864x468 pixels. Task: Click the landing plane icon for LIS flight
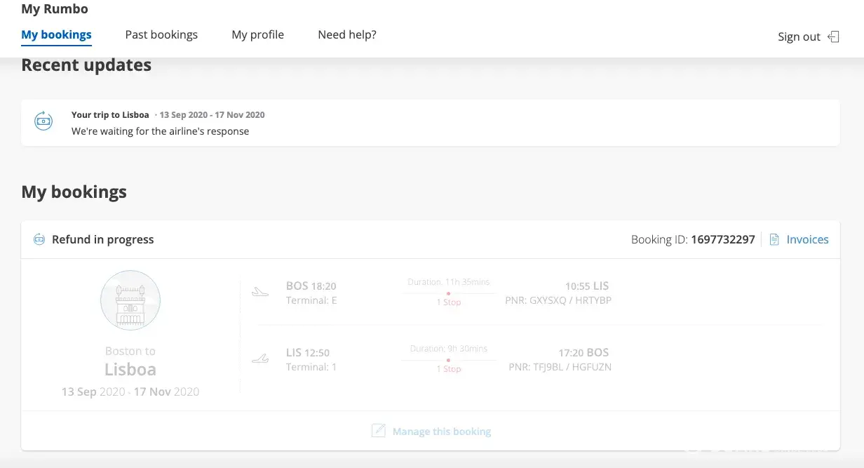pos(260,359)
